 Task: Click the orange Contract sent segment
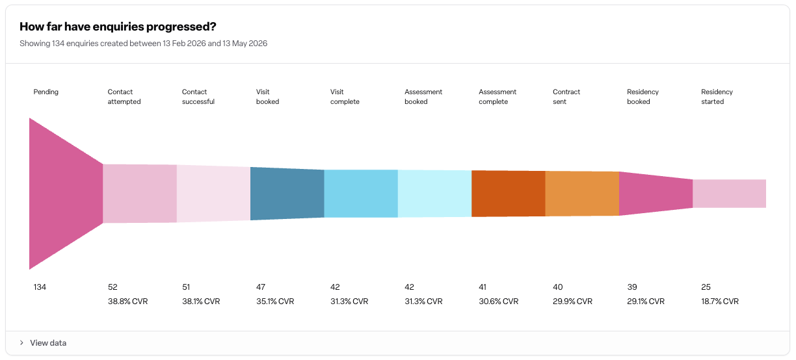click(582, 194)
